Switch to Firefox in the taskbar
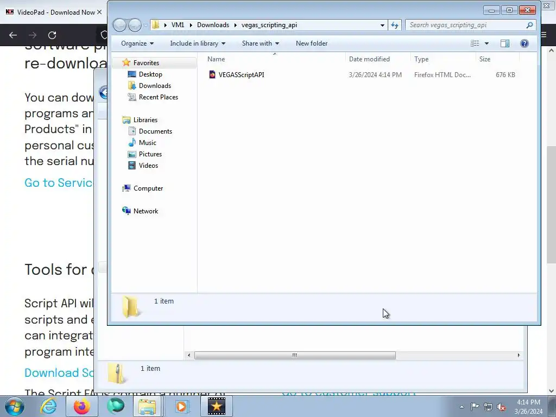Viewport: 556px width, 417px height. coord(81,406)
